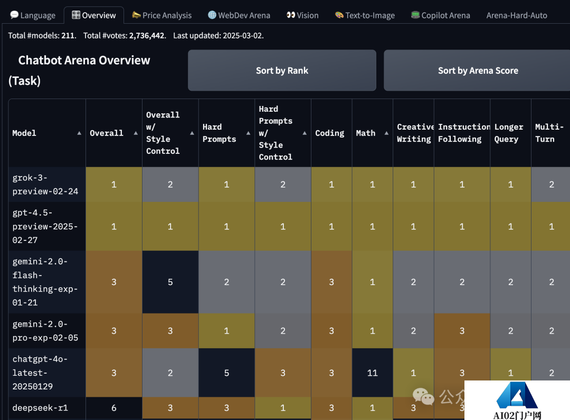The image size is (570, 420).
Task: Toggle sorting on the Math column header
Action: [x=366, y=133]
